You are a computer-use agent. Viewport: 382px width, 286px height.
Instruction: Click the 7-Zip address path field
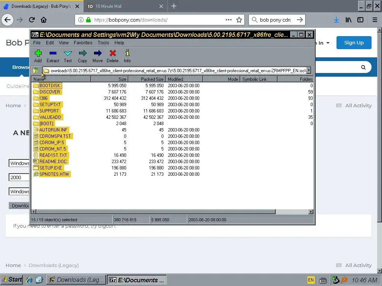coord(174,70)
